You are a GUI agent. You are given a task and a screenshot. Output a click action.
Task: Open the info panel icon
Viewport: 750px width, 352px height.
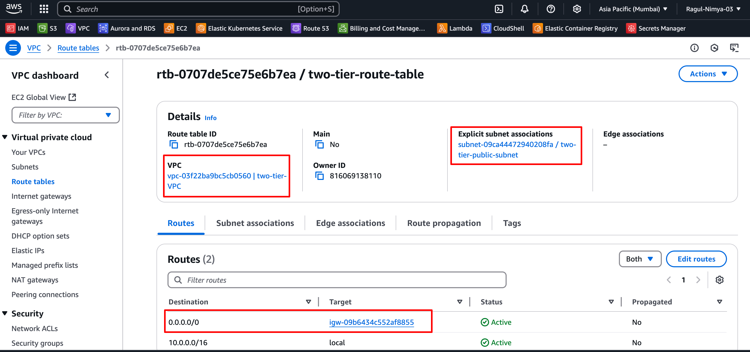694,48
